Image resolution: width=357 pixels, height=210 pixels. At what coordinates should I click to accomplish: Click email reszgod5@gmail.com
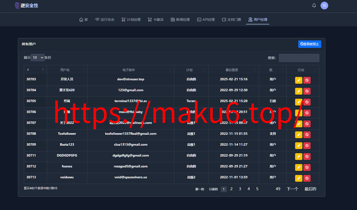tap(131, 166)
